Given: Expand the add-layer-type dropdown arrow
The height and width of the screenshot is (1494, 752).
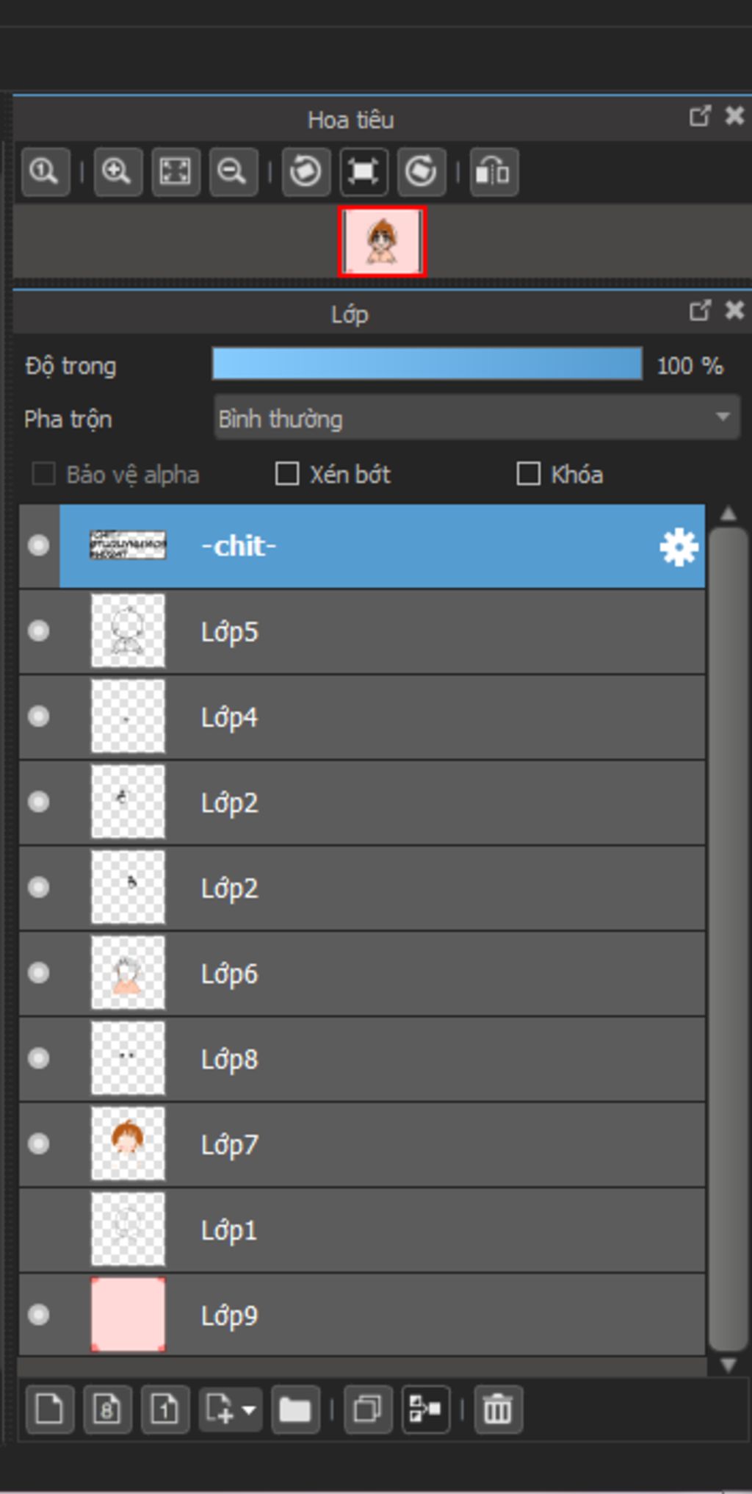Looking at the screenshot, I should point(249,1409).
